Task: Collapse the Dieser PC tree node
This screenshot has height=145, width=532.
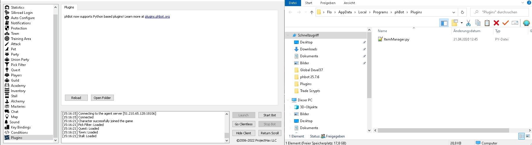Action: pos(288,100)
